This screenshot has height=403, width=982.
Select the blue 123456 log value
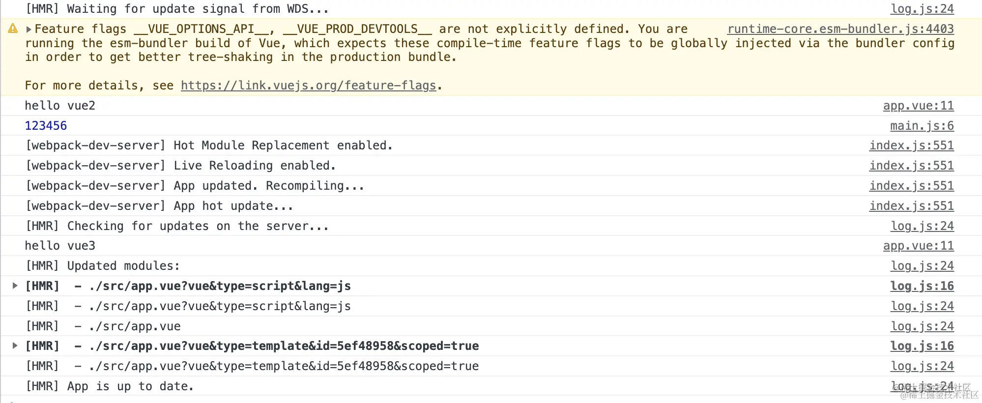coord(46,126)
